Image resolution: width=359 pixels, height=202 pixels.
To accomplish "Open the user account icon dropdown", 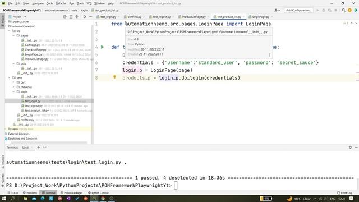I will [x=277, y=10].
